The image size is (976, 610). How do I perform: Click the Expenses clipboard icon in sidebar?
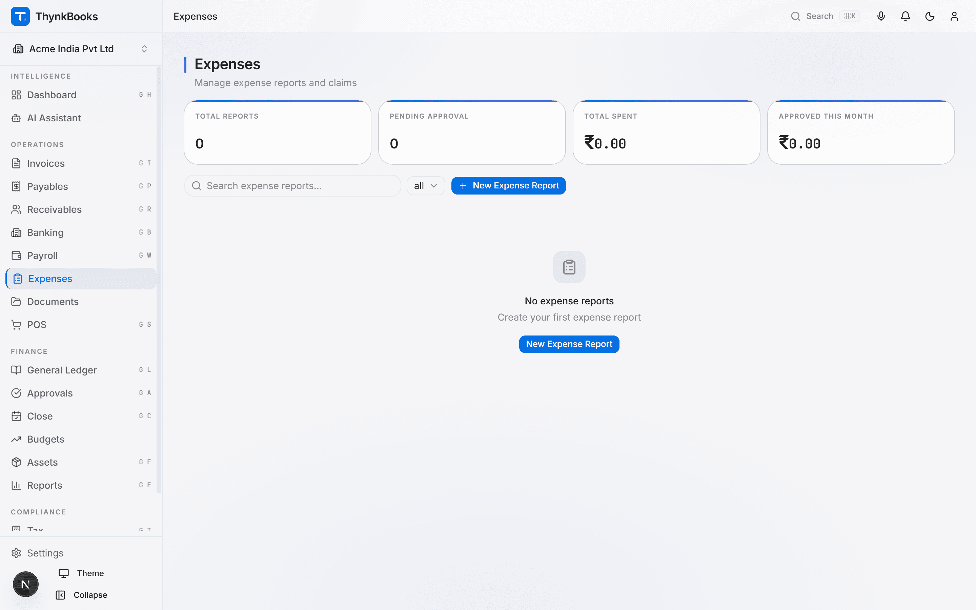point(18,278)
